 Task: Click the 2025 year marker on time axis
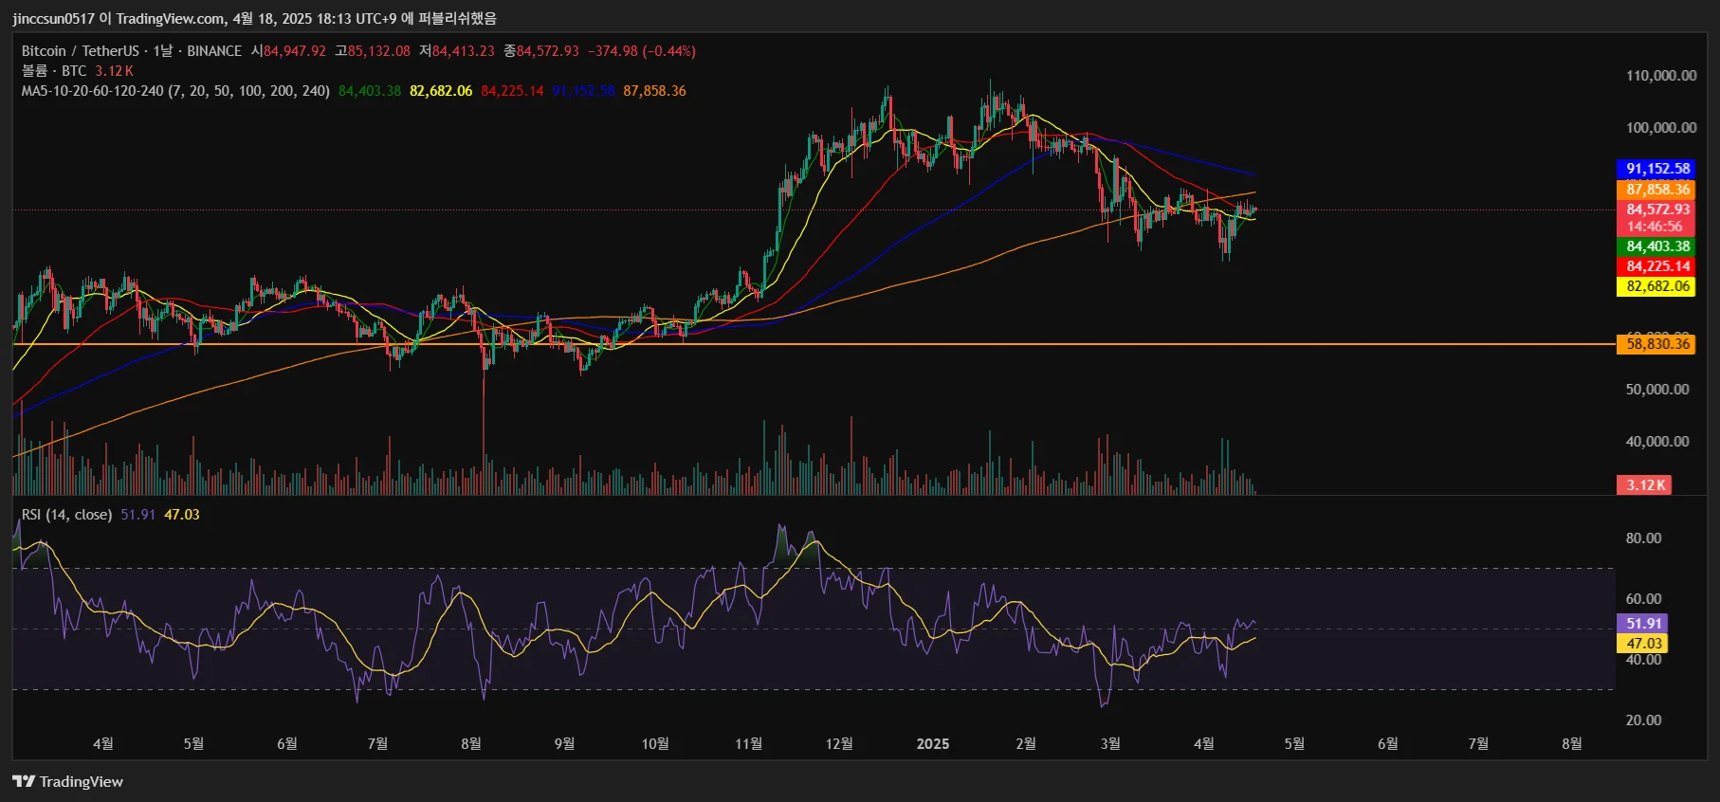932,744
